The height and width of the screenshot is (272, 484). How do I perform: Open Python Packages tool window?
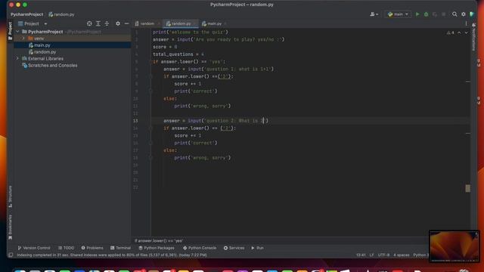(157, 248)
